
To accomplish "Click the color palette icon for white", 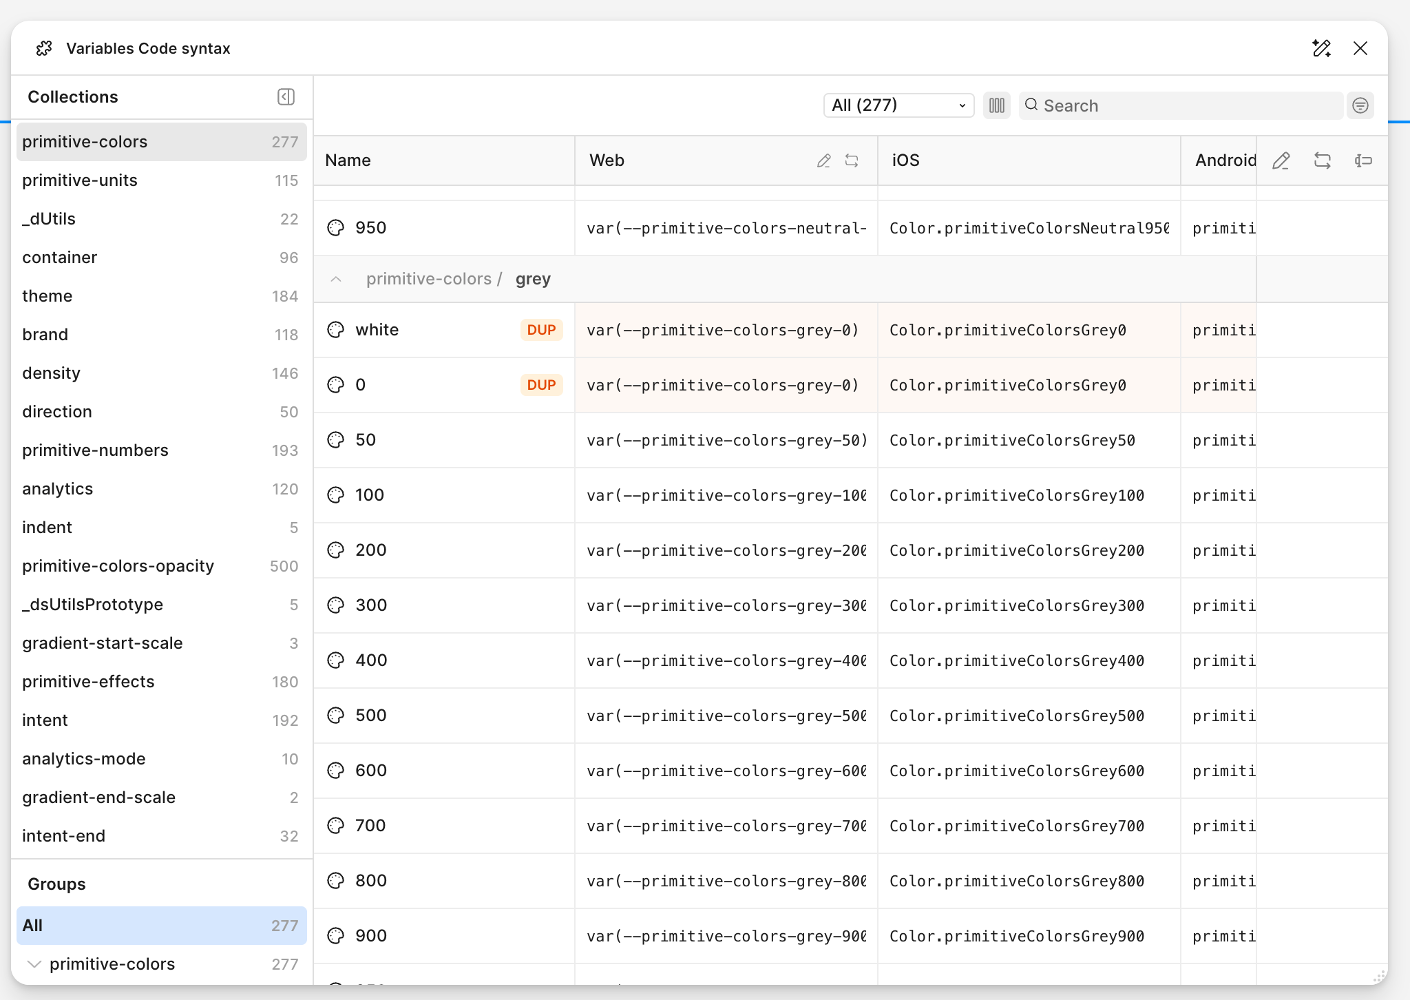I will pyautogui.click(x=335, y=330).
